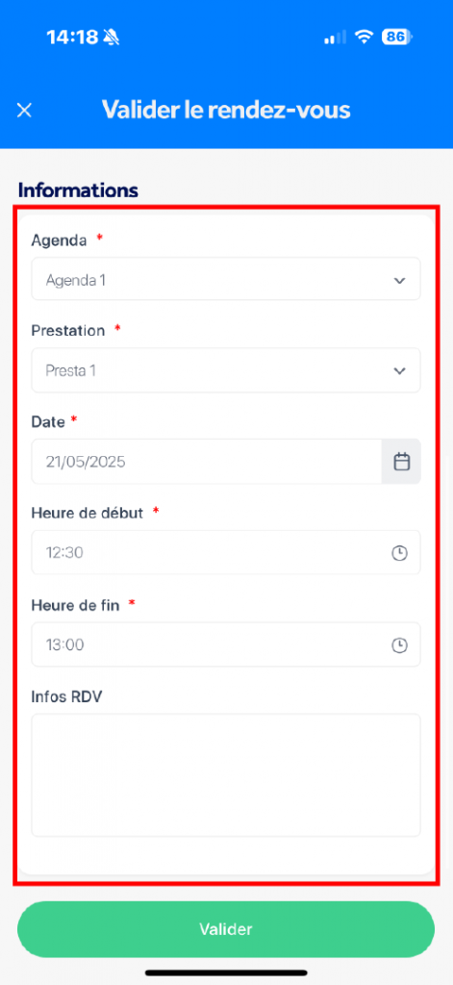Select the Date field showing 21/05/2025

point(206,462)
